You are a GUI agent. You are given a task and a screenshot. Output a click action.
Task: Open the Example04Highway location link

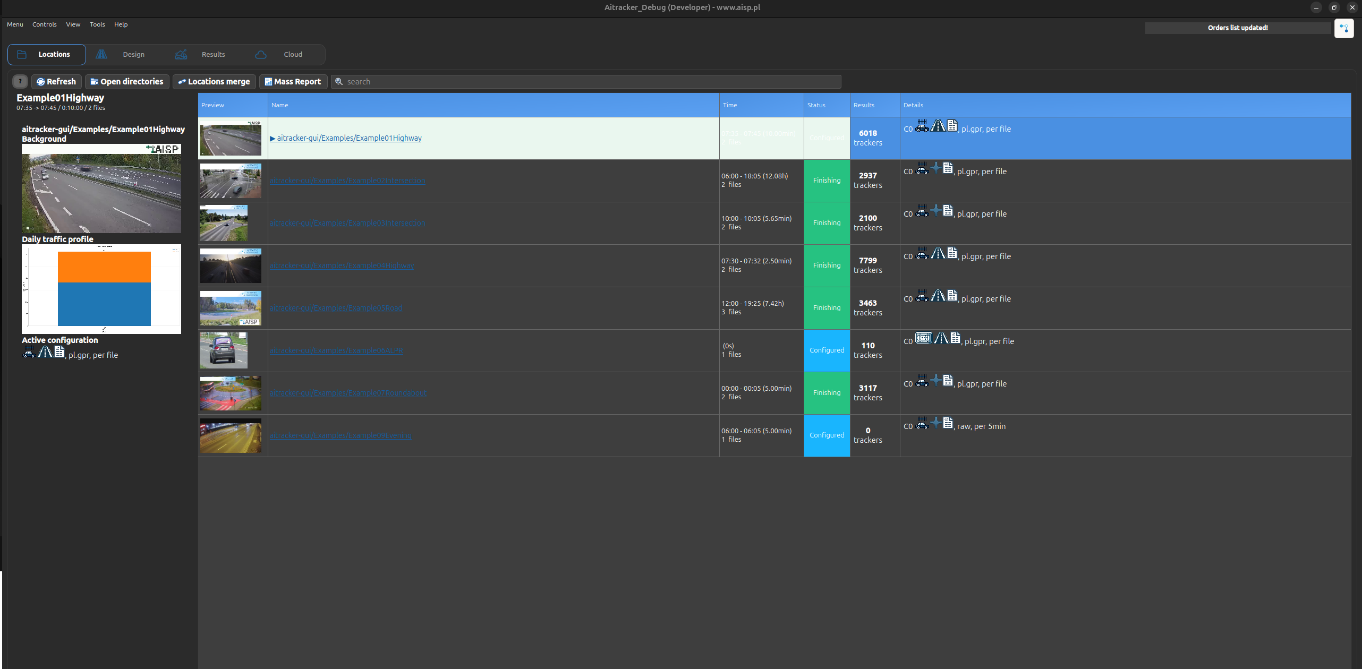(342, 265)
